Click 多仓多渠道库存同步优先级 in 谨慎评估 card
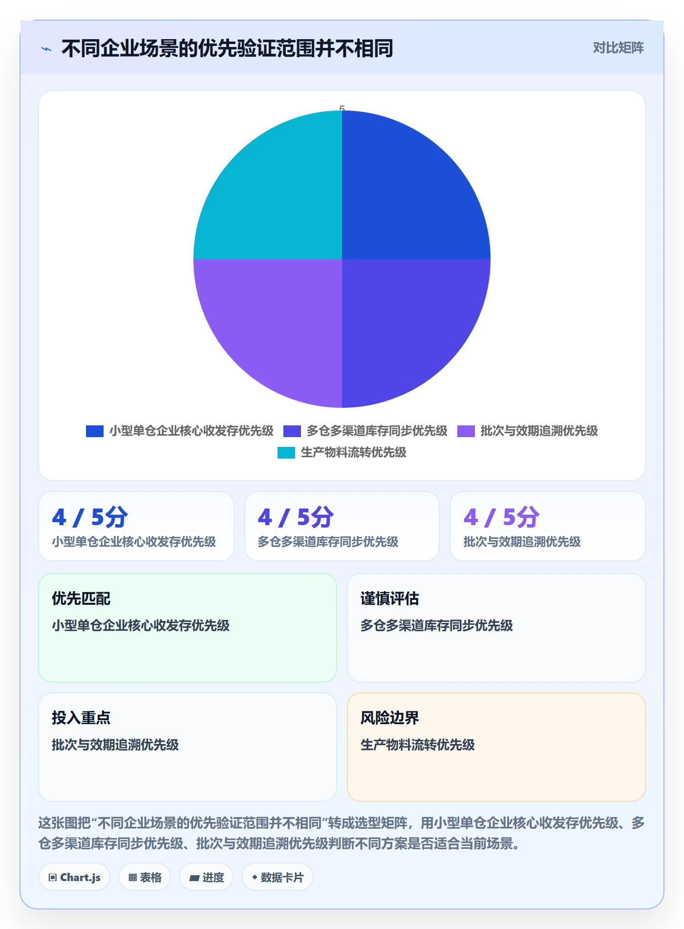The image size is (684, 929). (x=437, y=625)
